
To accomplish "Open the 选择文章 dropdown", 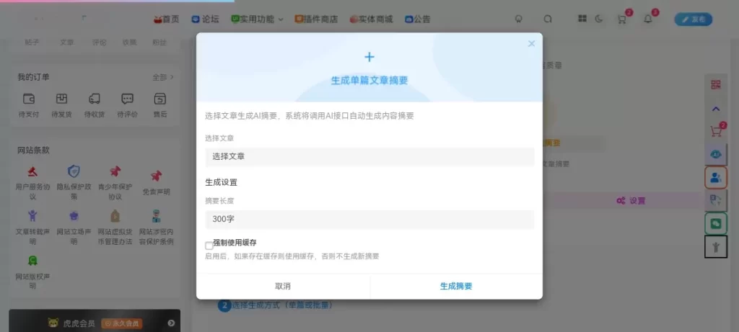I will point(369,156).
